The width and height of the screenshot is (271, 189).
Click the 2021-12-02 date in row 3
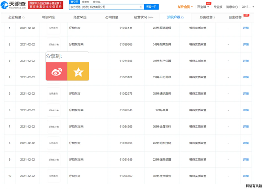28,61
